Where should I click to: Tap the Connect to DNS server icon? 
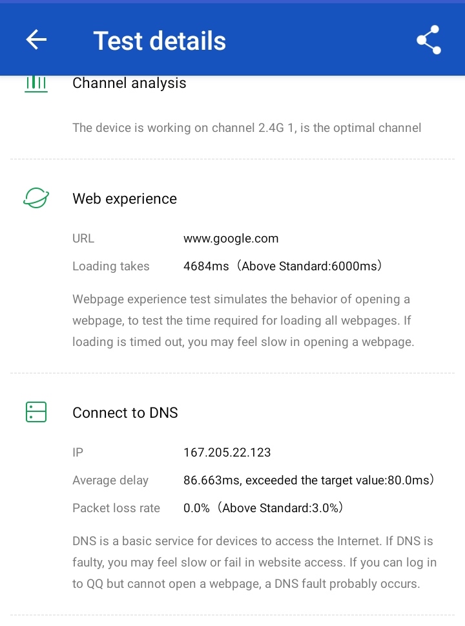(36, 412)
